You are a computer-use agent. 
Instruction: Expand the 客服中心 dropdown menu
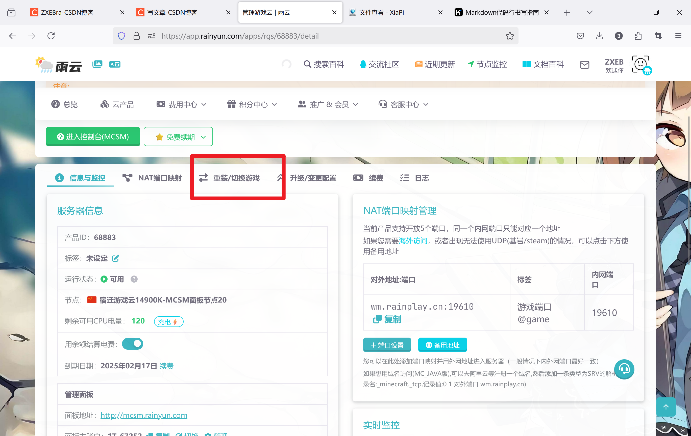click(x=404, y=104)
